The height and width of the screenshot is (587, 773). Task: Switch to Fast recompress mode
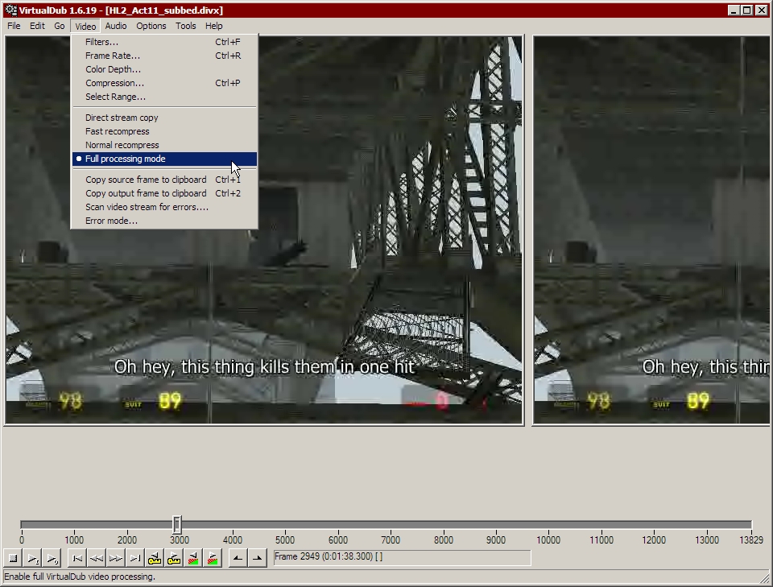[x=164, y=131]
